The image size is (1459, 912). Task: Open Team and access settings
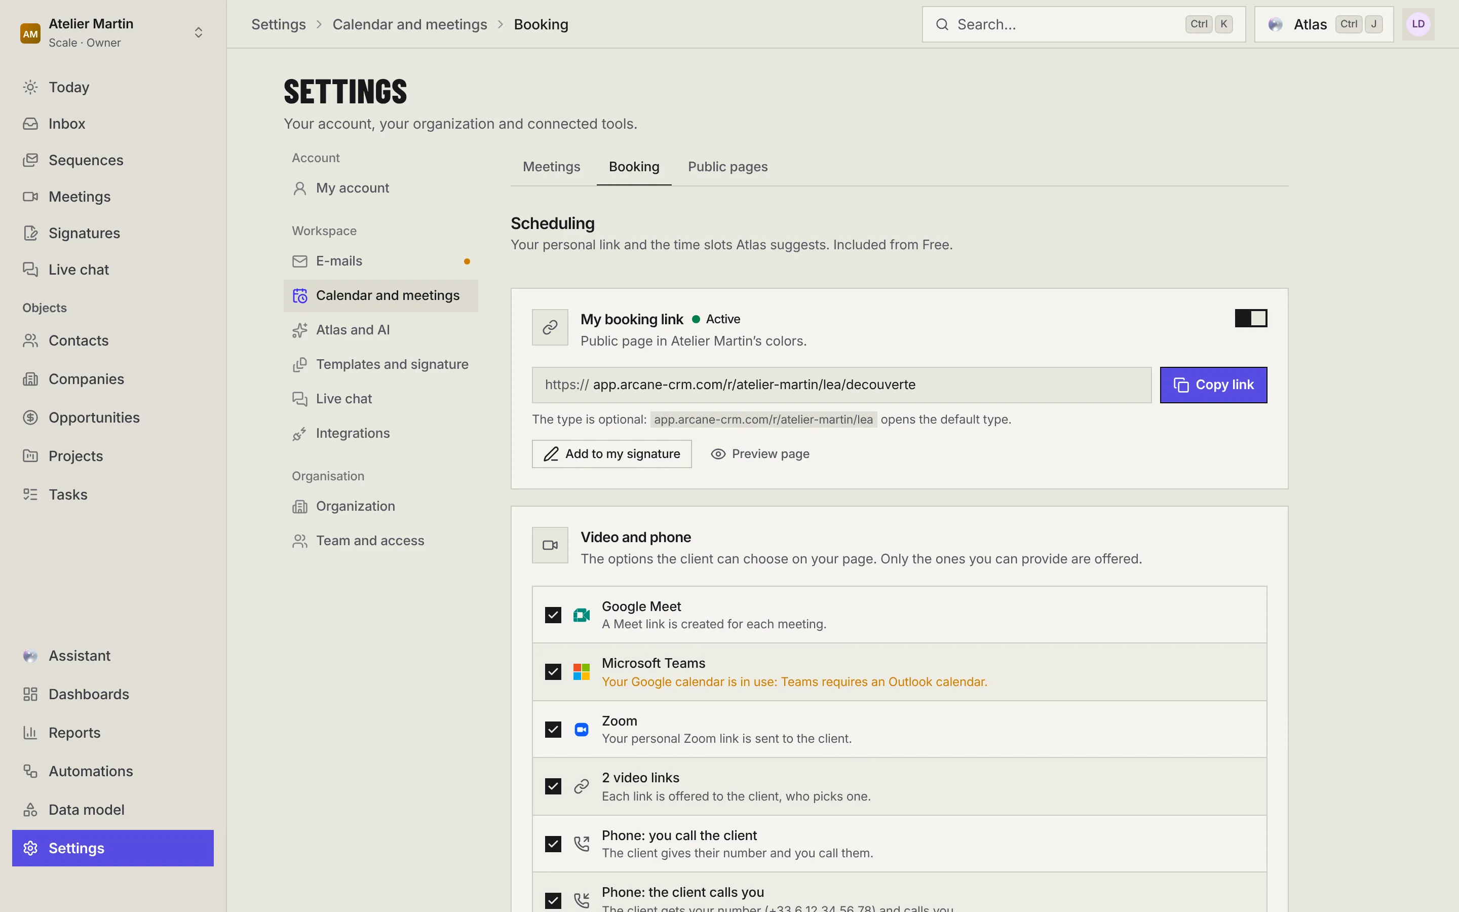380,541
